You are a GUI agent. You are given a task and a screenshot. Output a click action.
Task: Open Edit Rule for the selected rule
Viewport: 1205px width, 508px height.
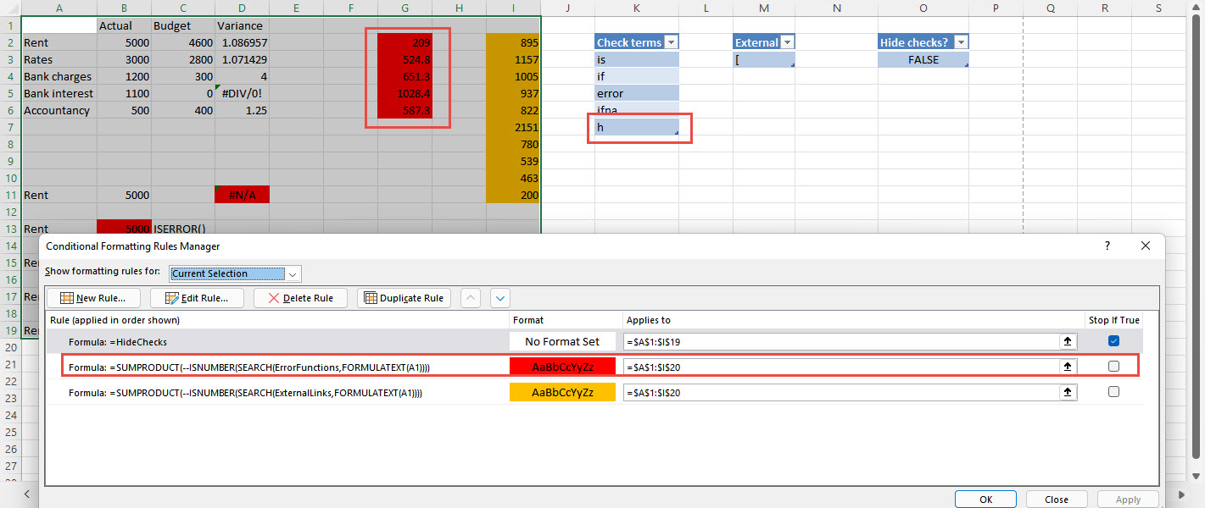pos(196,298)
